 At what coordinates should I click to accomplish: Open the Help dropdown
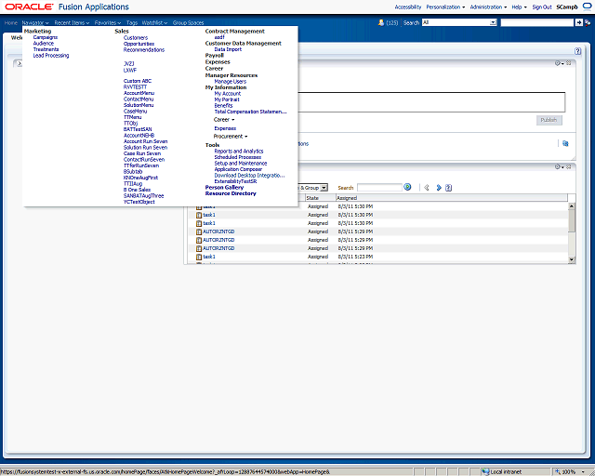pos(519,7)
